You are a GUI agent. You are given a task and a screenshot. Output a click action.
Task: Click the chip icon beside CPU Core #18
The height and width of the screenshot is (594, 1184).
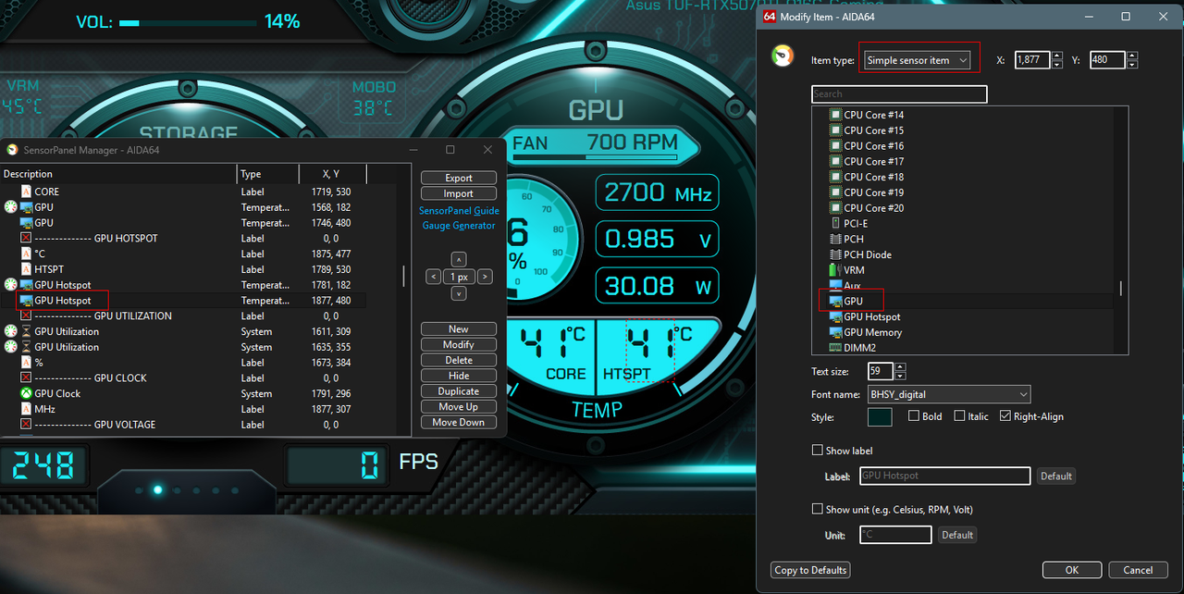click(835, 177)
